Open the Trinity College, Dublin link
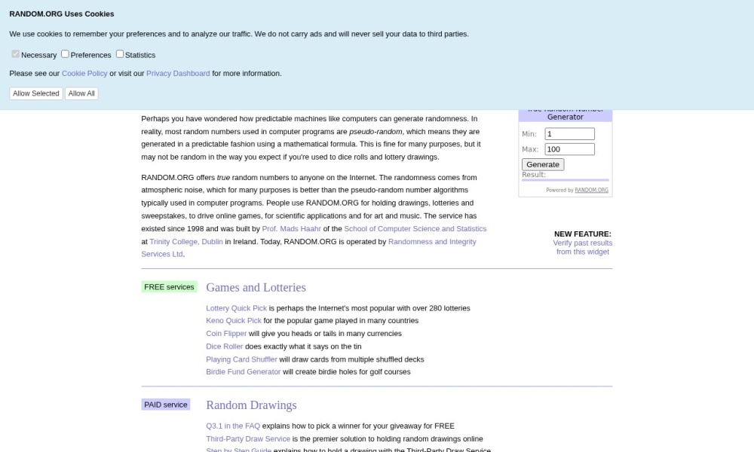Image resolution: width=754 pixels, height=452 pixels. (x=186, y=242)
